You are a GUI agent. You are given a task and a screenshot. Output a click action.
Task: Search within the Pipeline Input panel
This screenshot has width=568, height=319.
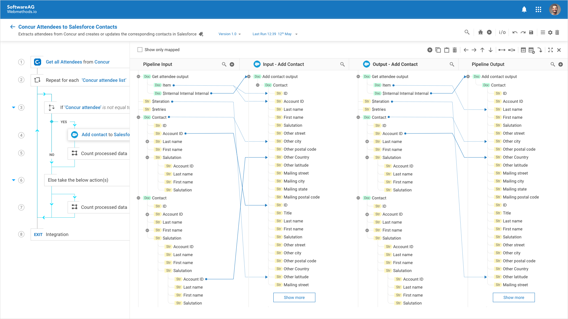pos(224,64)
